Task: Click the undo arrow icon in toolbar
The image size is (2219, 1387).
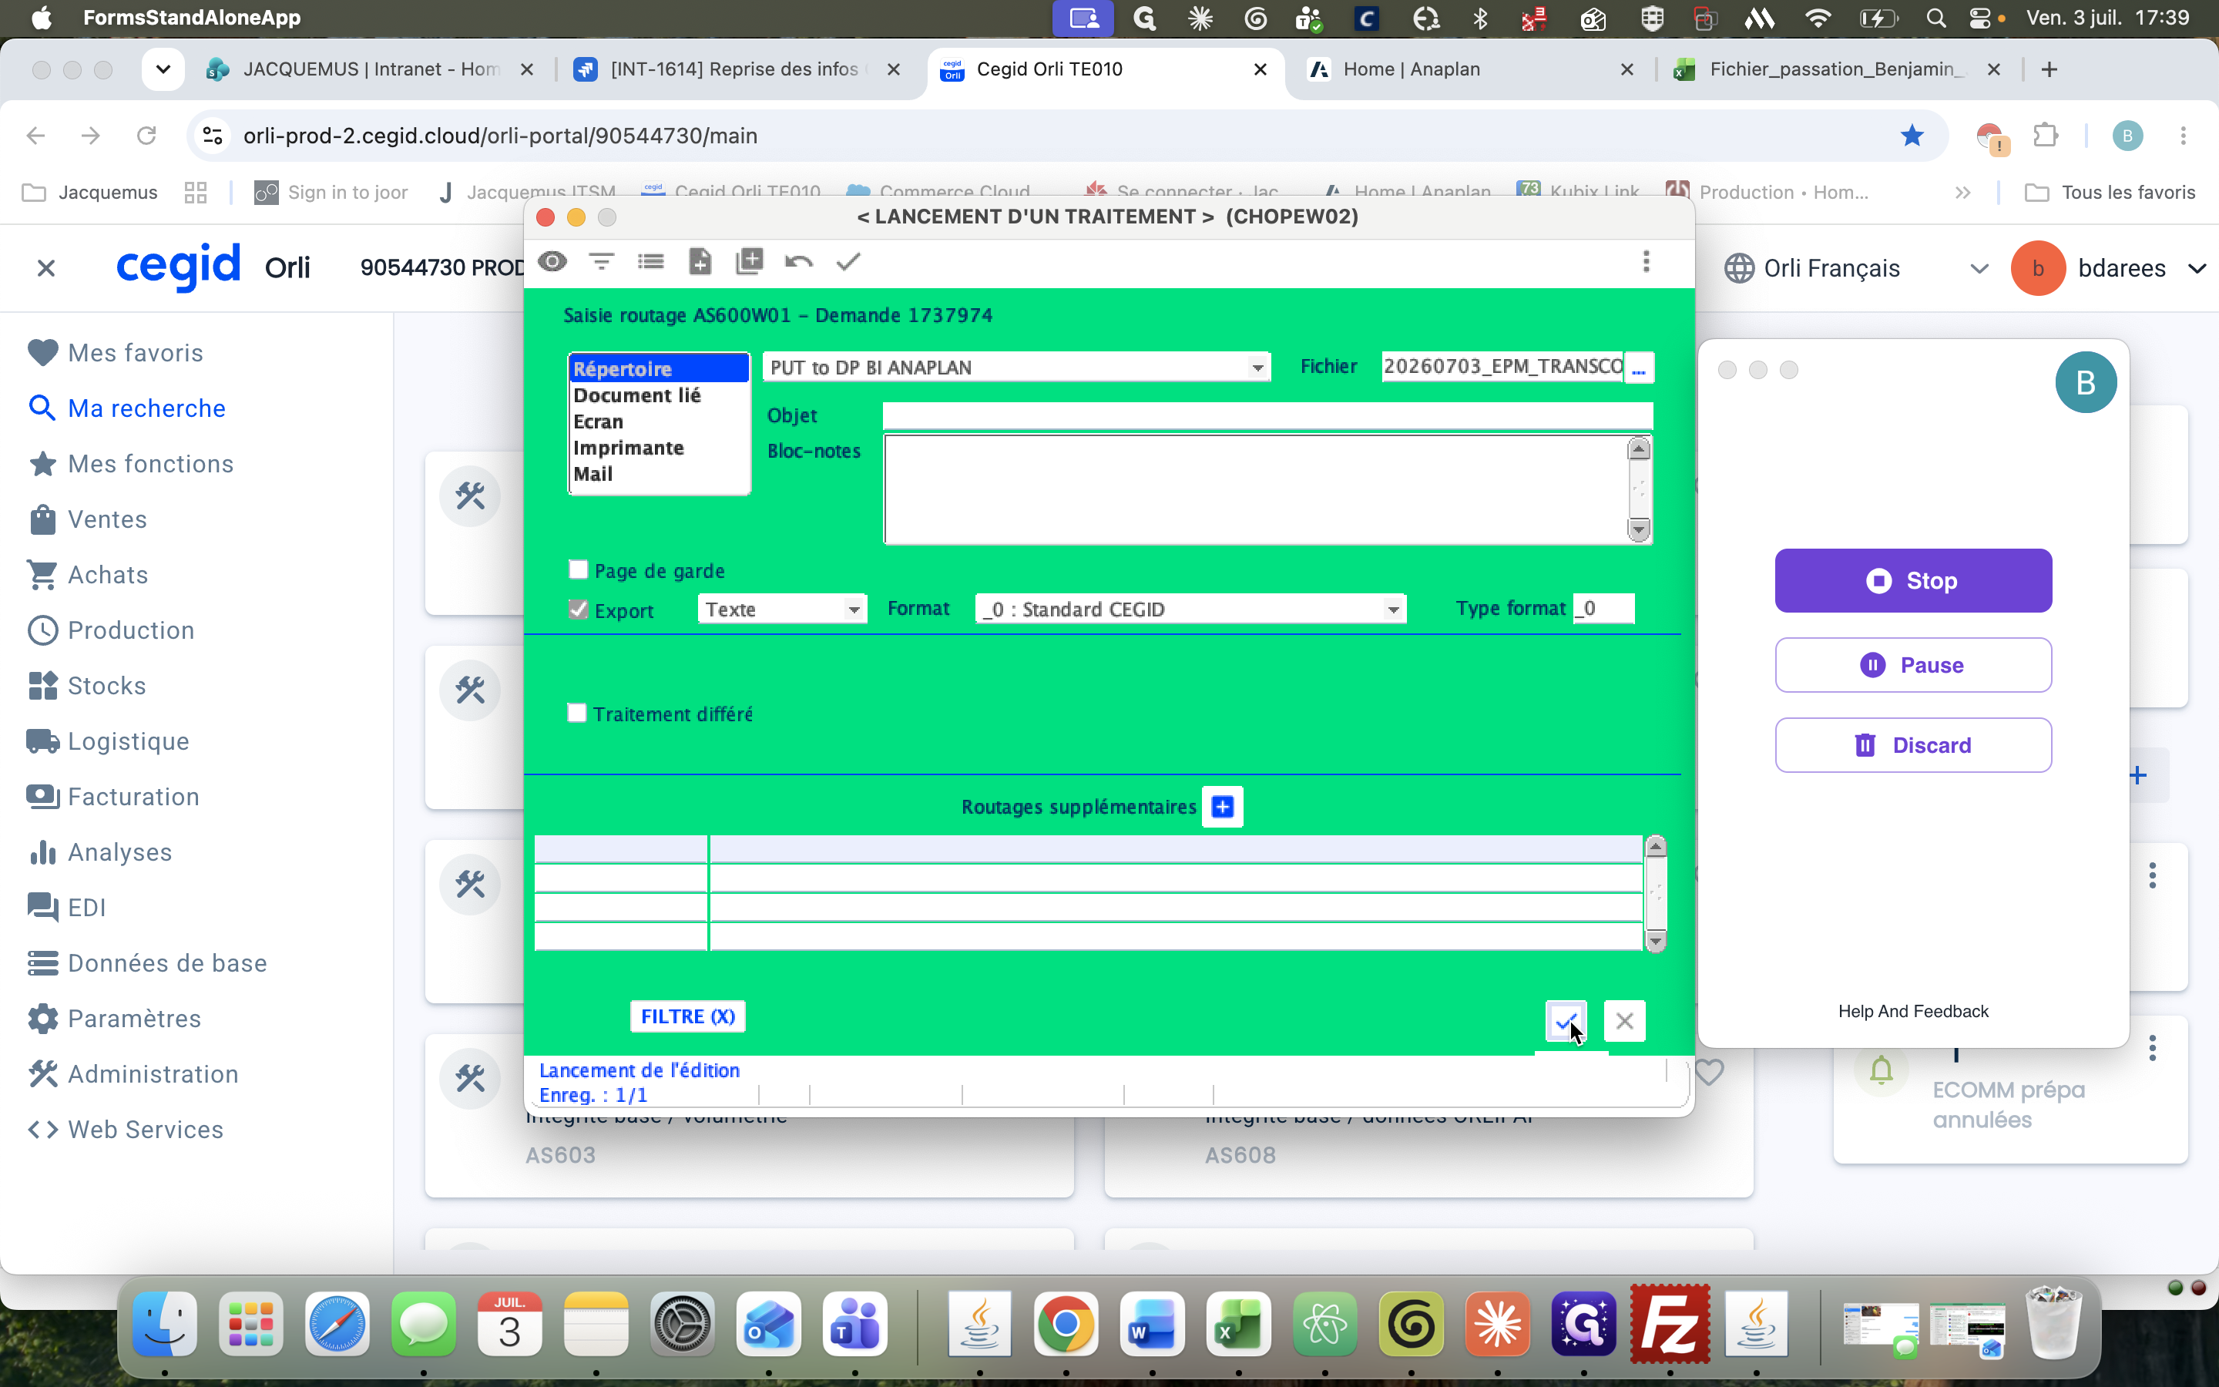Action: click(799, 261)
